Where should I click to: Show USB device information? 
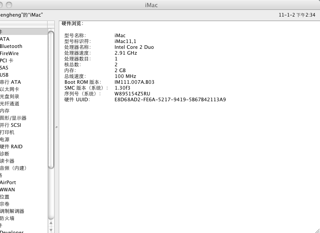pyautogui.click(x=4, y=75)
